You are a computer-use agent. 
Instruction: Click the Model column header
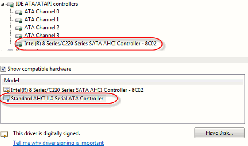click(123, 80)
